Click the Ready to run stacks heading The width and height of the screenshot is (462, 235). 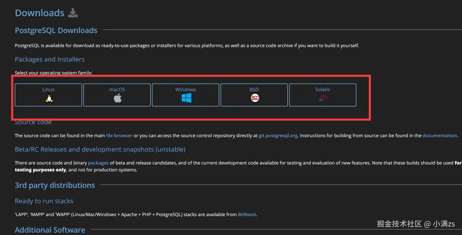pyautogui.click(x=44, y=201)
